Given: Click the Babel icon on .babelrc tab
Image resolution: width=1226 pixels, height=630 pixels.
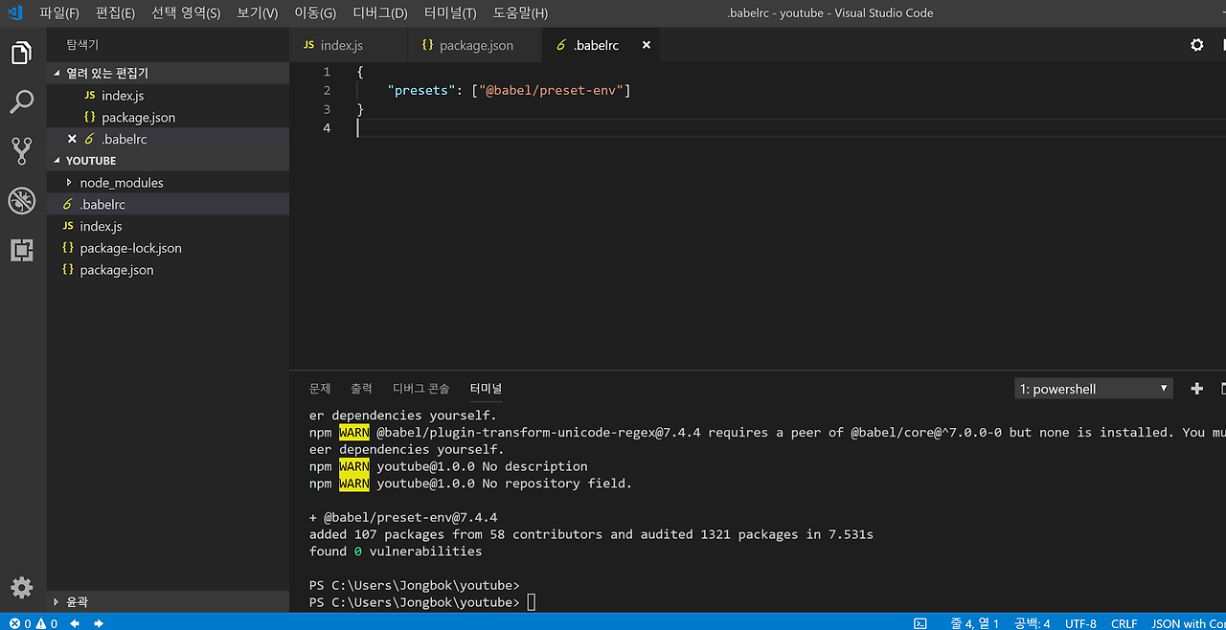Looking at the screenshot, I should point(561,45).
